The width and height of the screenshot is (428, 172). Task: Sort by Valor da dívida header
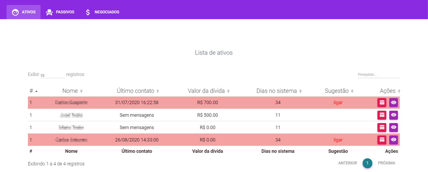pyautogui.click(x=209, y=91)
